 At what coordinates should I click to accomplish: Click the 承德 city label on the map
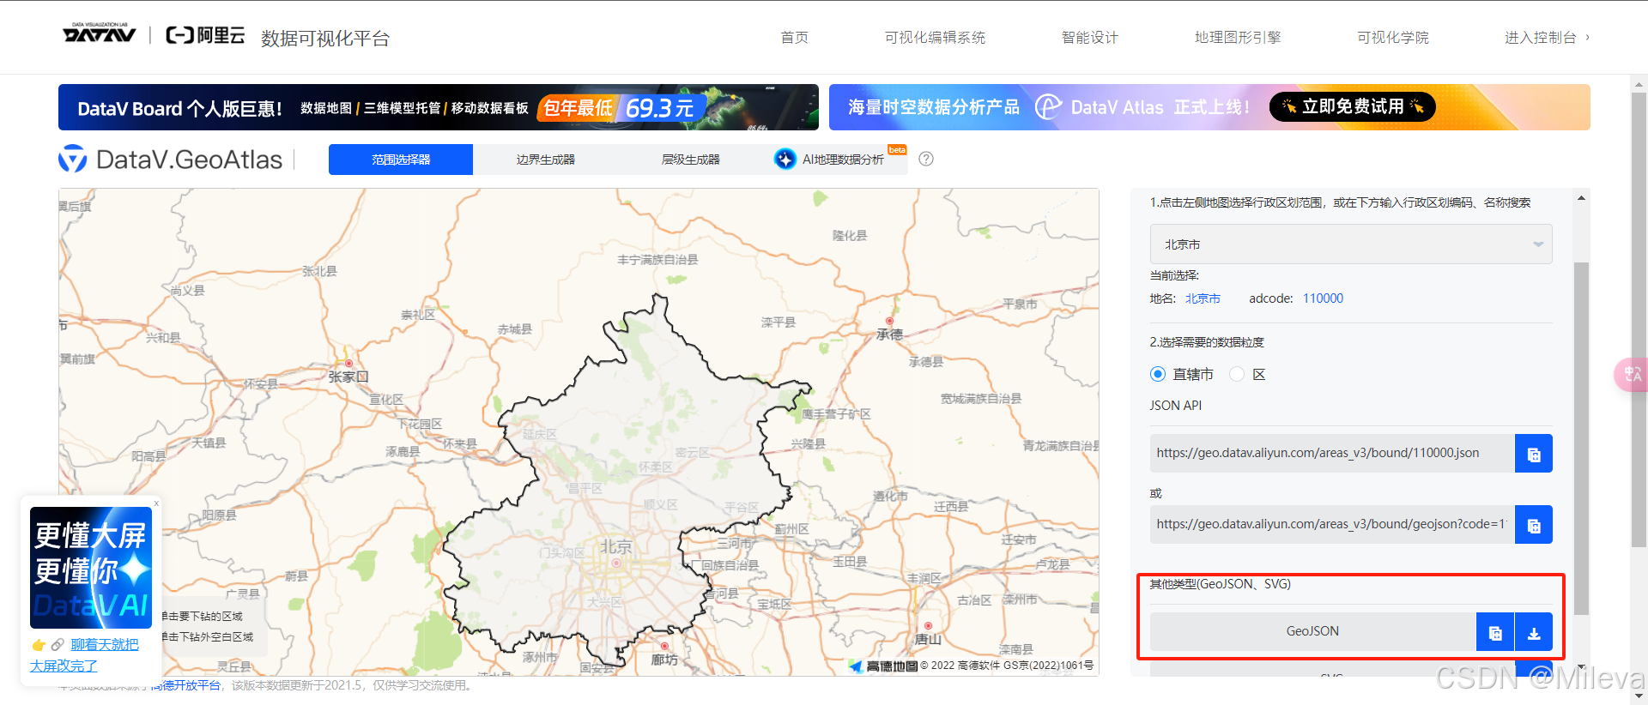coord(889,334)
